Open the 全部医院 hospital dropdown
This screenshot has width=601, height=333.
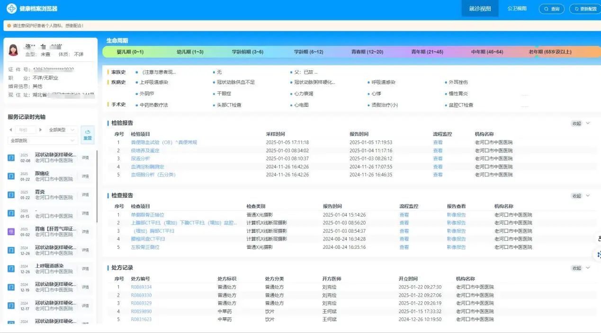(43, 140)
